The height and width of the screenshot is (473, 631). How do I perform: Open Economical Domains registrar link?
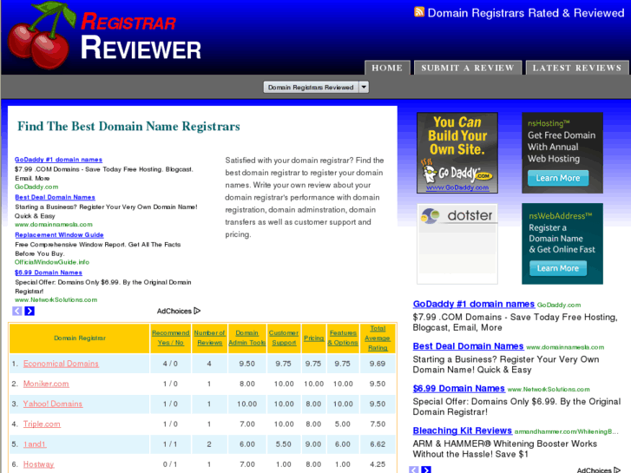pyautogui.click(x=61, y=364)
